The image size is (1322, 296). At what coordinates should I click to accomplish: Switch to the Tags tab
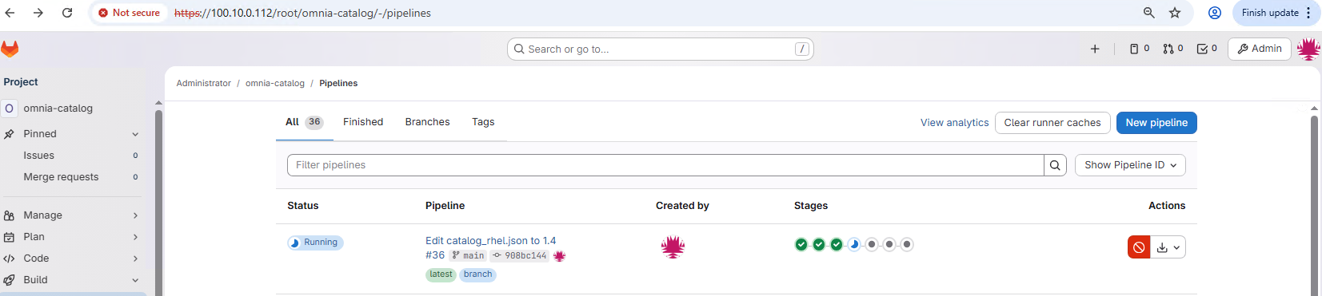pos(483,122)
